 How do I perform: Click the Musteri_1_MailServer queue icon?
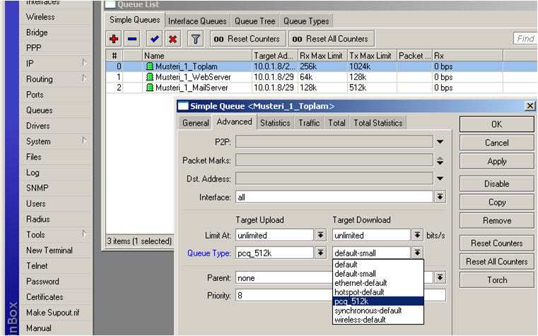[x=150, y=88]
